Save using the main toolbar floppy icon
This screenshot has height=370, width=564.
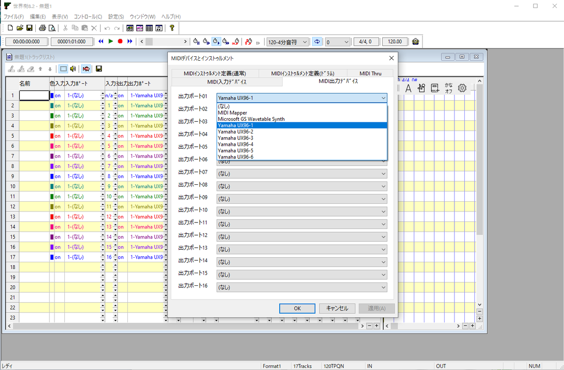(29, 28)
